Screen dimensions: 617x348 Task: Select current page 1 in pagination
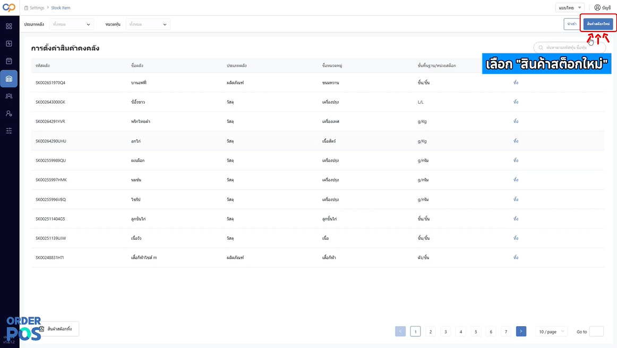click(x=415, y=332)
